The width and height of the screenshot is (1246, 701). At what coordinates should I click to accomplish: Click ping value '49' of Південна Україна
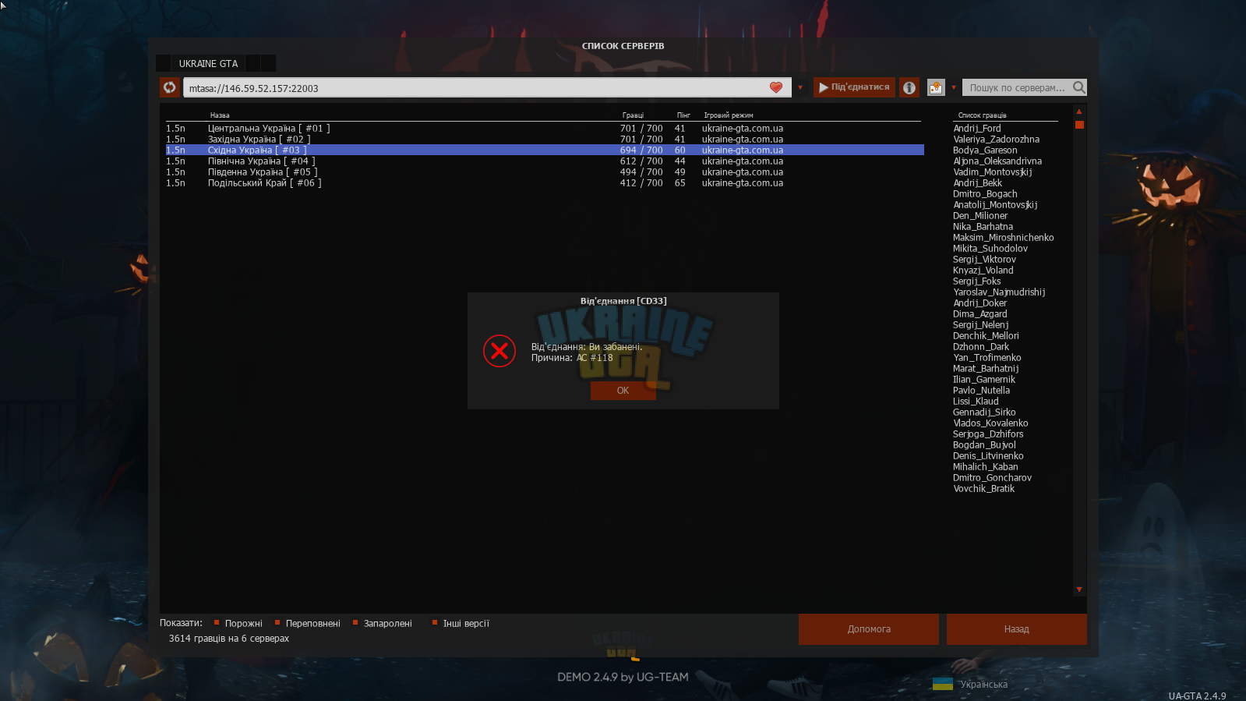coord(680,172)
